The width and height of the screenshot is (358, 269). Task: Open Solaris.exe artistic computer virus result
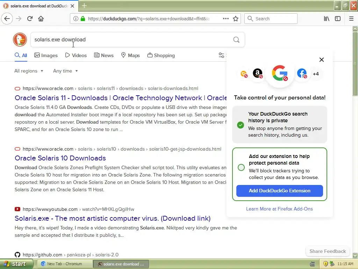[113, 219]
